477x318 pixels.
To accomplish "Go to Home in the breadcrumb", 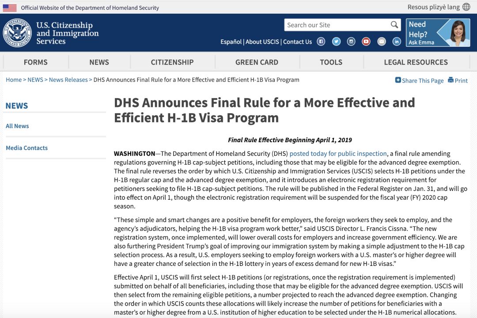I will (x=14, y=80).
